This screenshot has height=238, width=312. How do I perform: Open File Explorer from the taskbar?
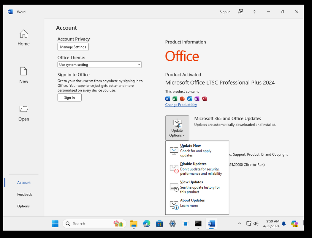134,224
